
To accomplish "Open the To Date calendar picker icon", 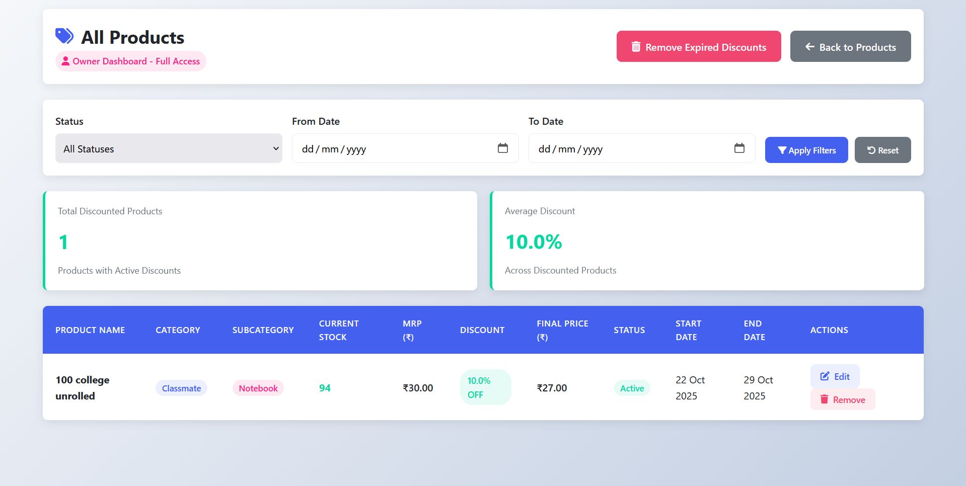I will [x=739, y=148].
